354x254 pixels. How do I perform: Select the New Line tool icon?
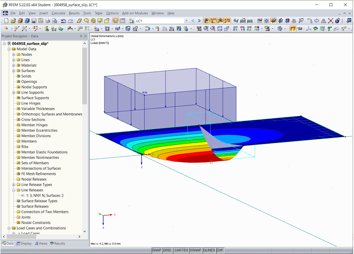coord(17,28)
